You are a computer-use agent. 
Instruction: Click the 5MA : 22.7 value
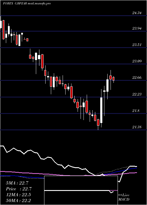point(17,183)
